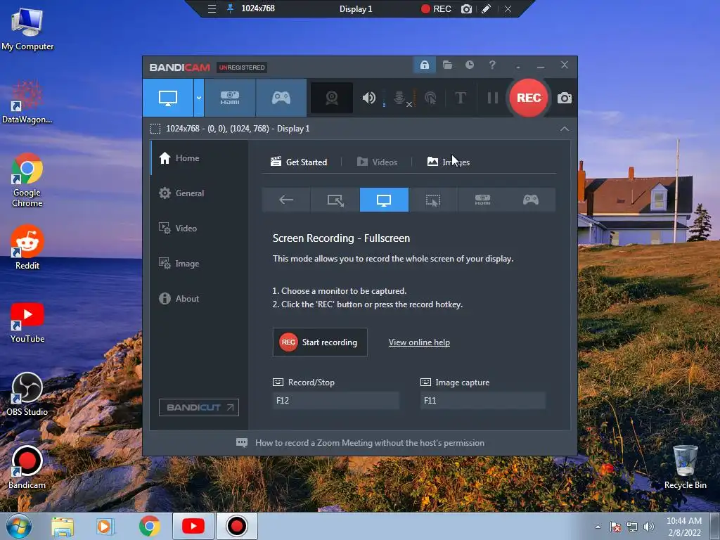Switch to the Get Started tab
Viewport: 720px width, 540px height.
(x=299, y=162)
